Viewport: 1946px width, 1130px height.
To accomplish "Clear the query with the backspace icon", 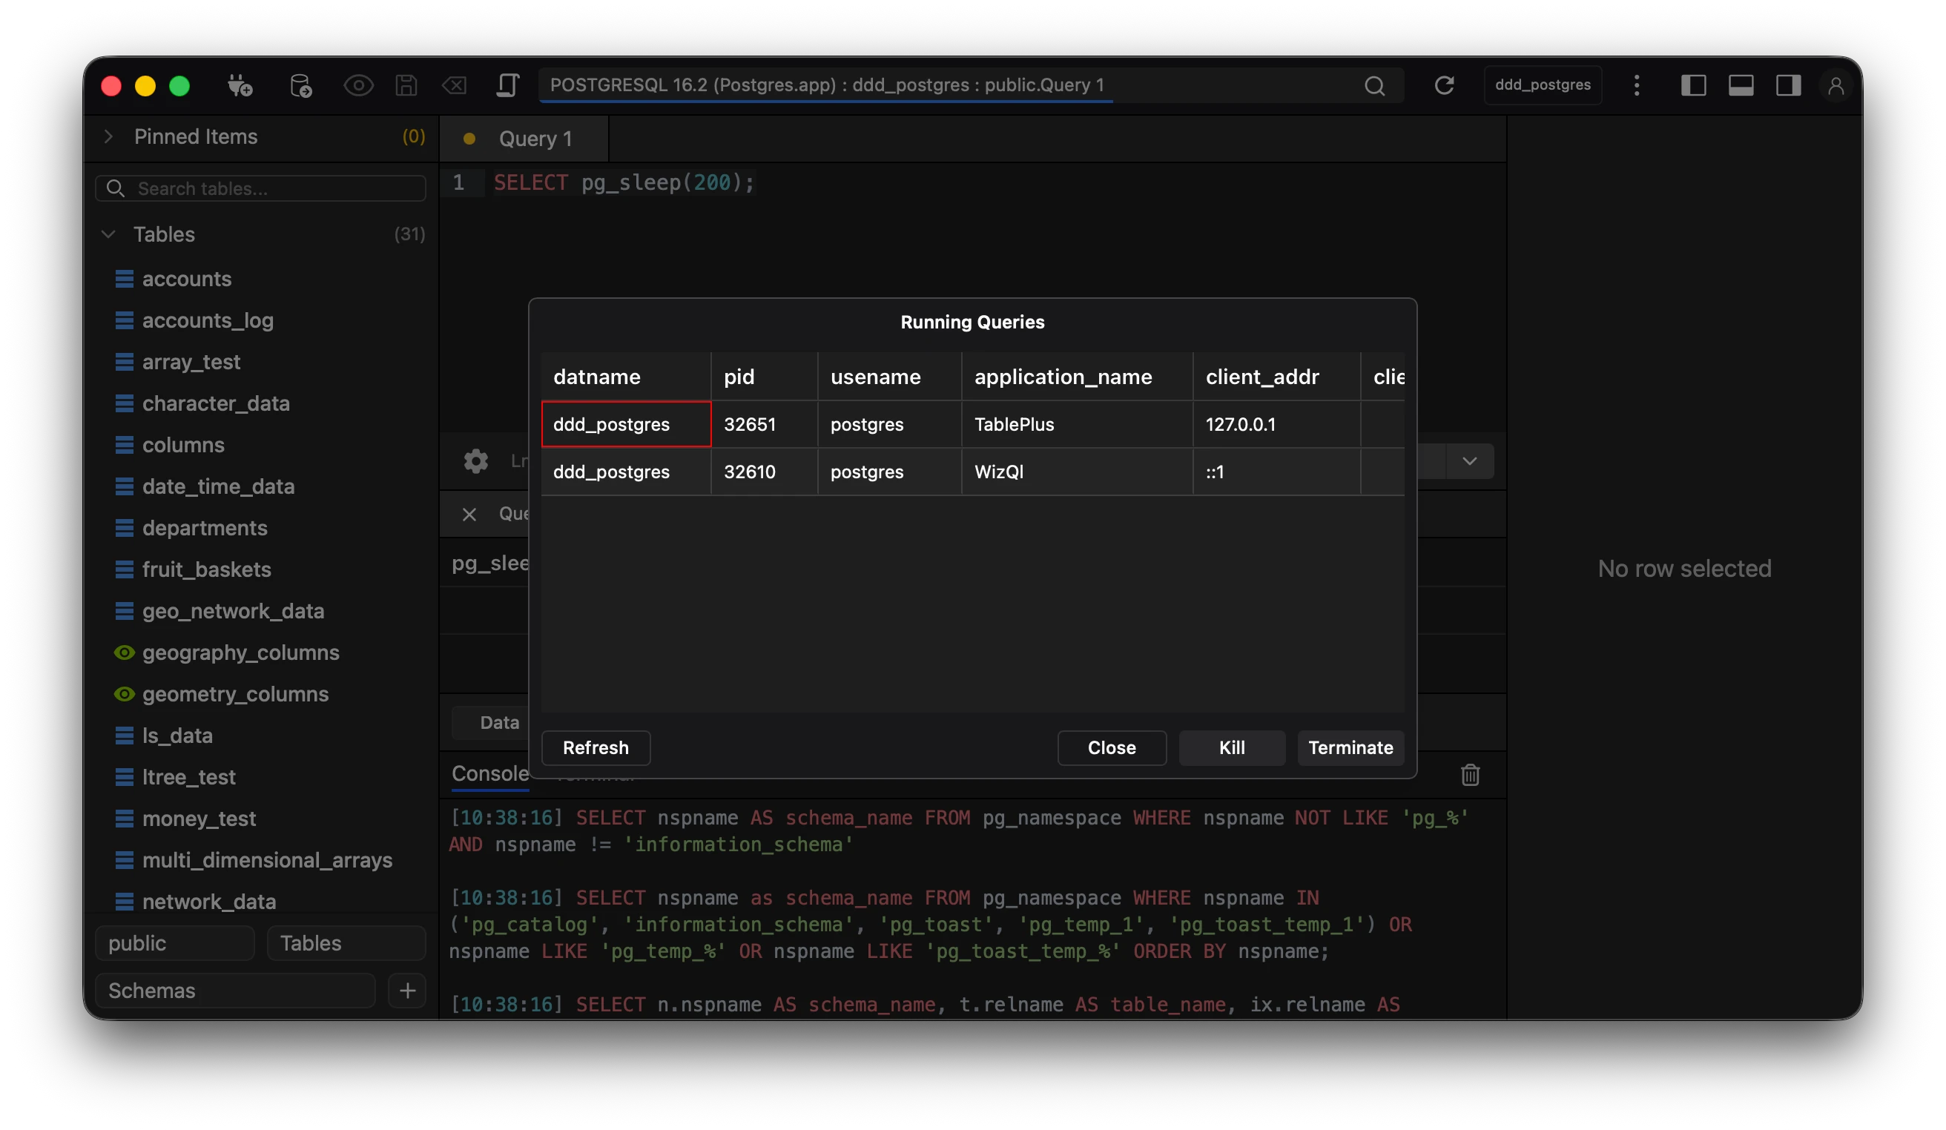I will tap(455, 86).
